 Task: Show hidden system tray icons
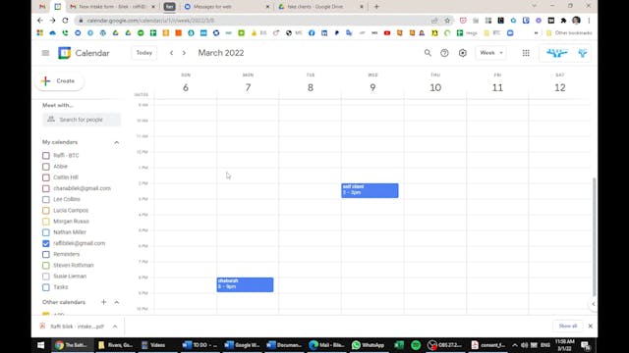click(515, 345)
